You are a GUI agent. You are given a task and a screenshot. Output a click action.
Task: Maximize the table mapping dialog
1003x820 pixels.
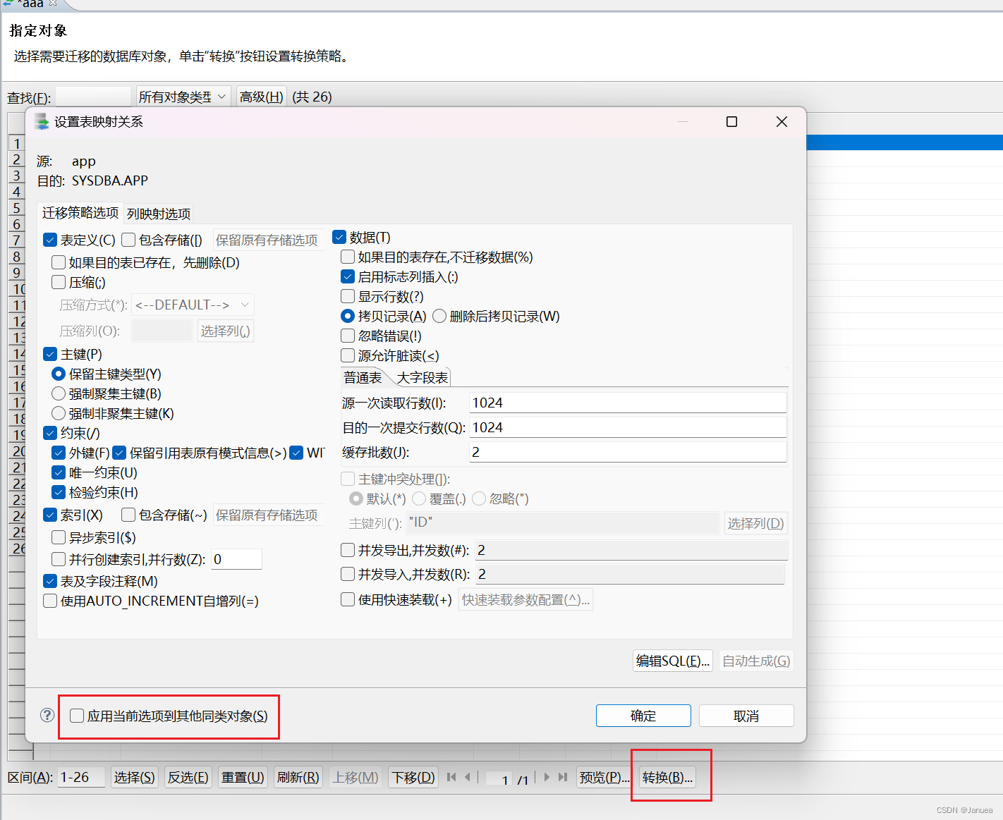pos(732,122)
